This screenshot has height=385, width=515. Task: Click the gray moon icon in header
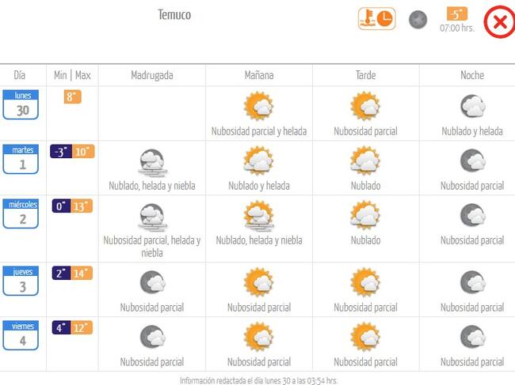(418, 20)
